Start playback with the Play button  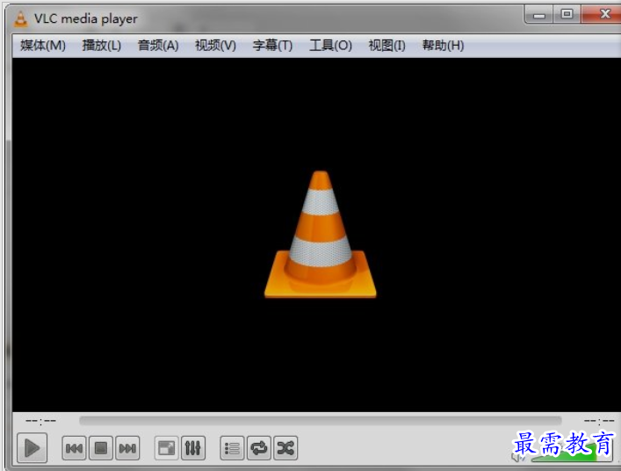pos(32,448)
